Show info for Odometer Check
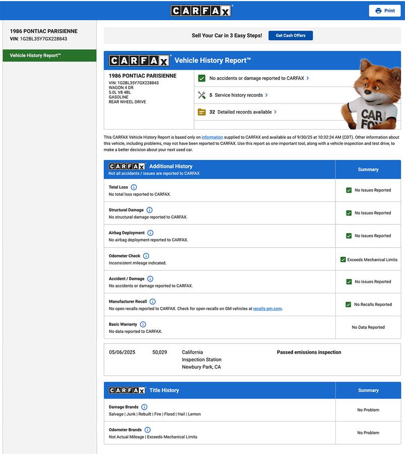Image resolution: width=405 pixels, height=454 pixels. [x=146, y=256]
